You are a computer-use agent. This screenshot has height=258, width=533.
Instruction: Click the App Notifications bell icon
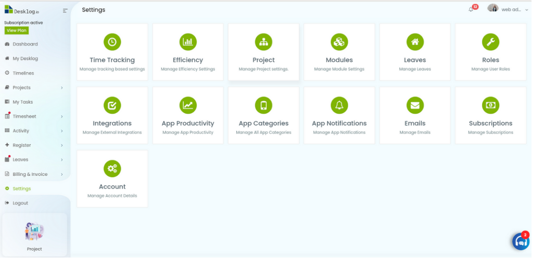tap(339, 105)
